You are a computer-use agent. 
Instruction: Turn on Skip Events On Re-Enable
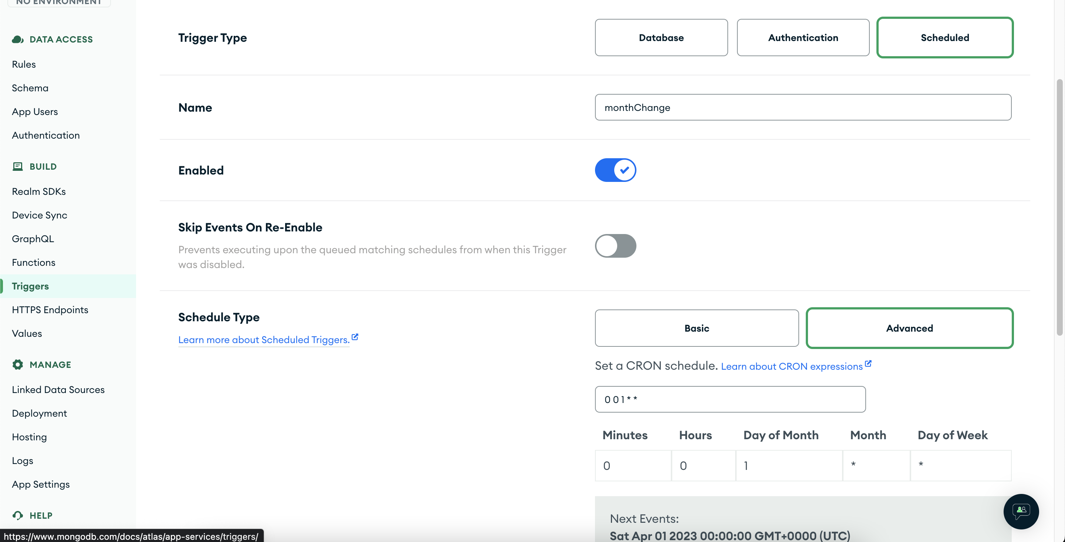tap(615, 246)
